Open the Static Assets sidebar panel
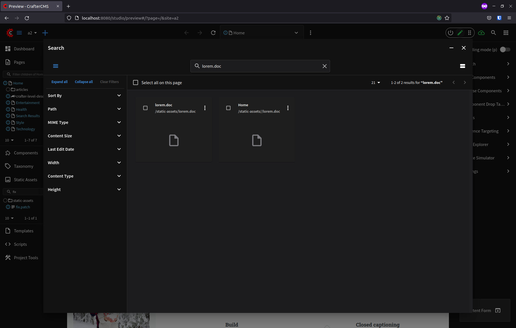 (25, 179)
